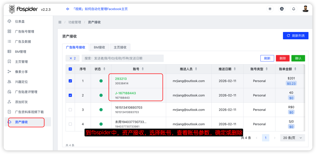Check the row 4 checkbox
Viewport: 316px width, 154px height.
(70, 124)
